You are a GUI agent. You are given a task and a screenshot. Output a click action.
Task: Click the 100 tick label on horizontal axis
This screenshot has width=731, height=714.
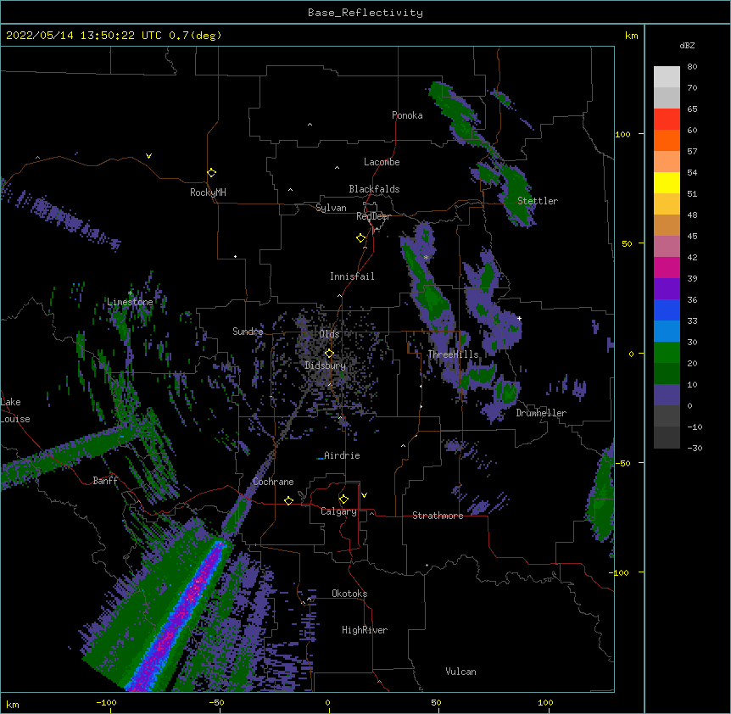pos(545,703)
